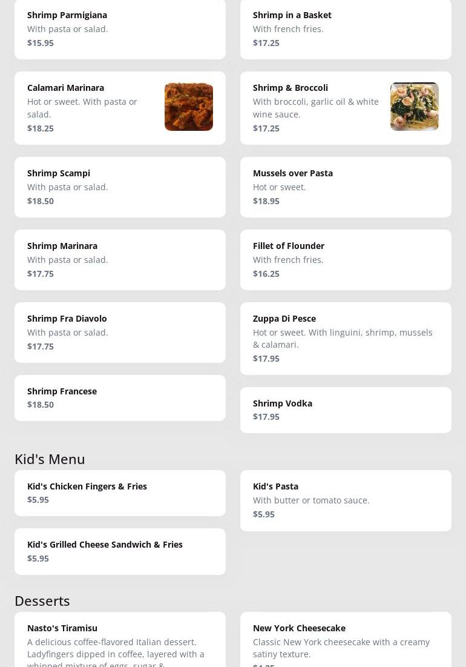Select the Shrimp Vodka menu item

tap(346, 410)
